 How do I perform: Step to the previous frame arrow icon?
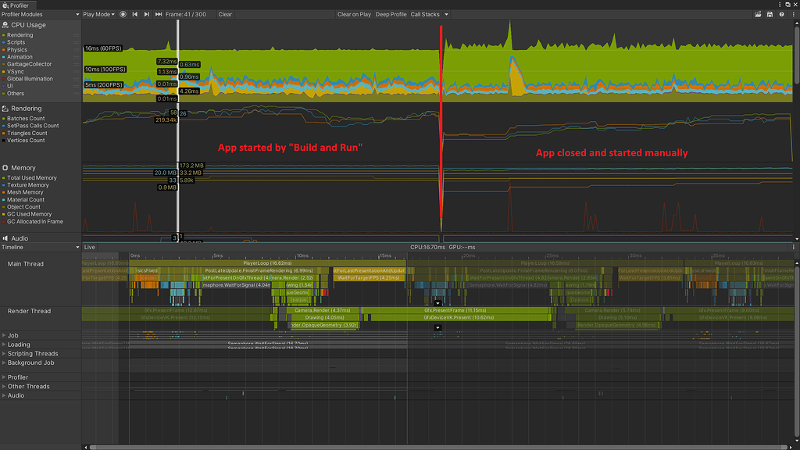click(134, 14)
